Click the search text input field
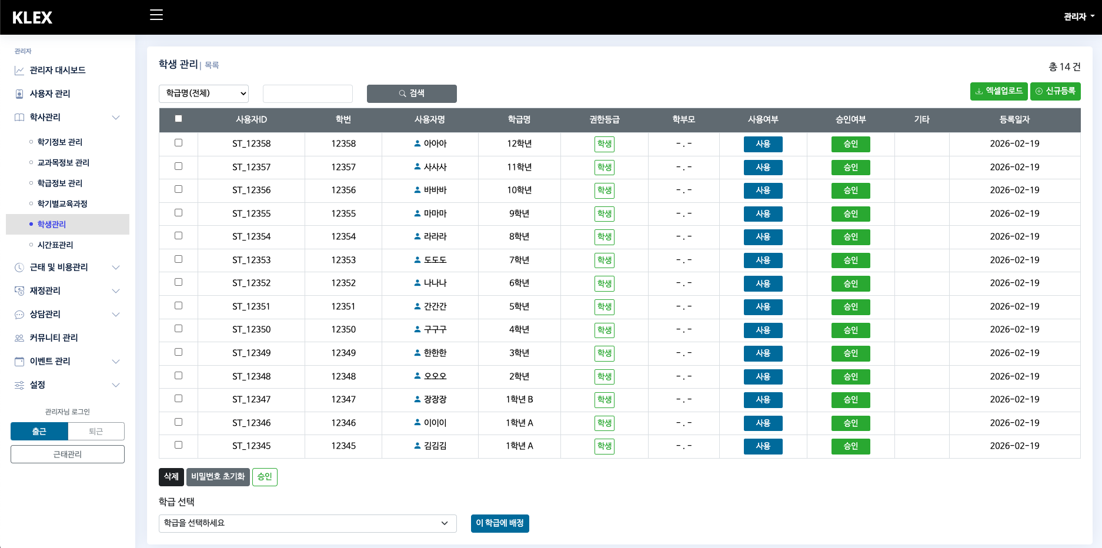 (x=308, y=93)
